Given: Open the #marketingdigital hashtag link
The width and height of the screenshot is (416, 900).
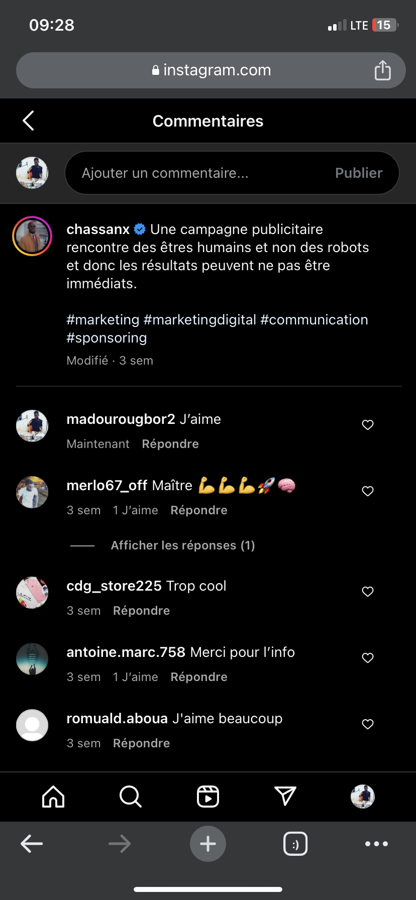Looking at the screenshot, I should (x=199, y=319).
